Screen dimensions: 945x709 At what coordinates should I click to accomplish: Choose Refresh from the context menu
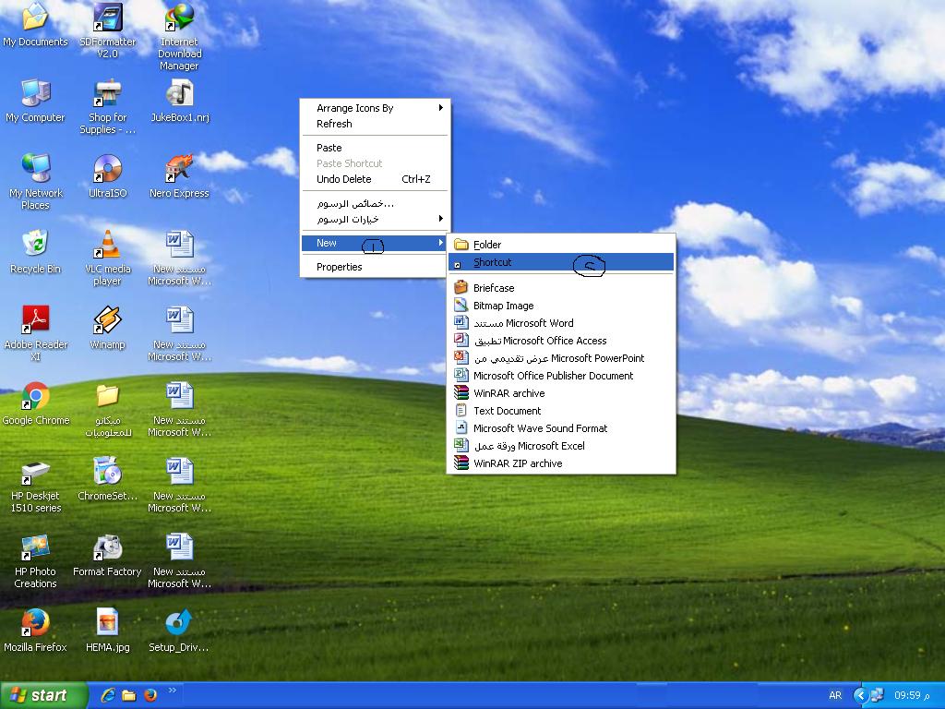376,124
